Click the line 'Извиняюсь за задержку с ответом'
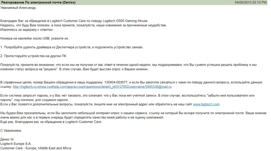The image size is (271, 151). coord(27,30)
